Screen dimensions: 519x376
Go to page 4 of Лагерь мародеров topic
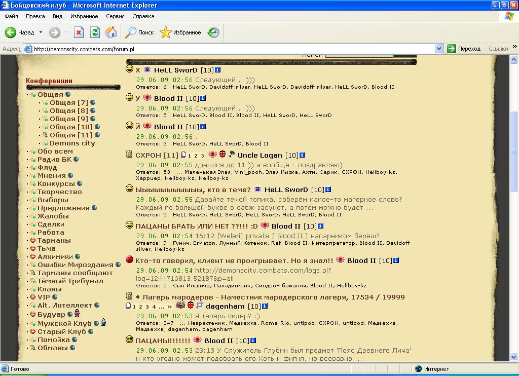[154, 307]
